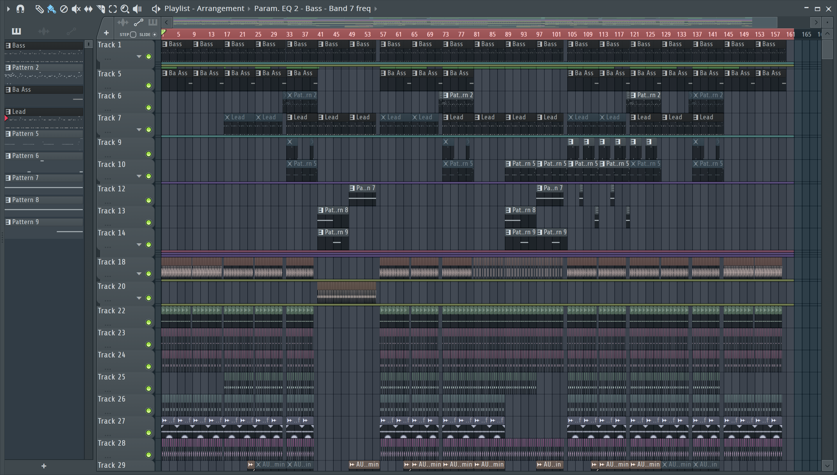The image size is (837, 475).
Task: Mute Track 27 with its green LED
Action: click(x=149, y=433)
